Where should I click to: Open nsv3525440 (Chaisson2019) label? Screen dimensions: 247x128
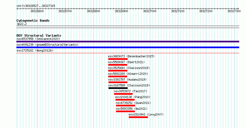tap(129, 68)
